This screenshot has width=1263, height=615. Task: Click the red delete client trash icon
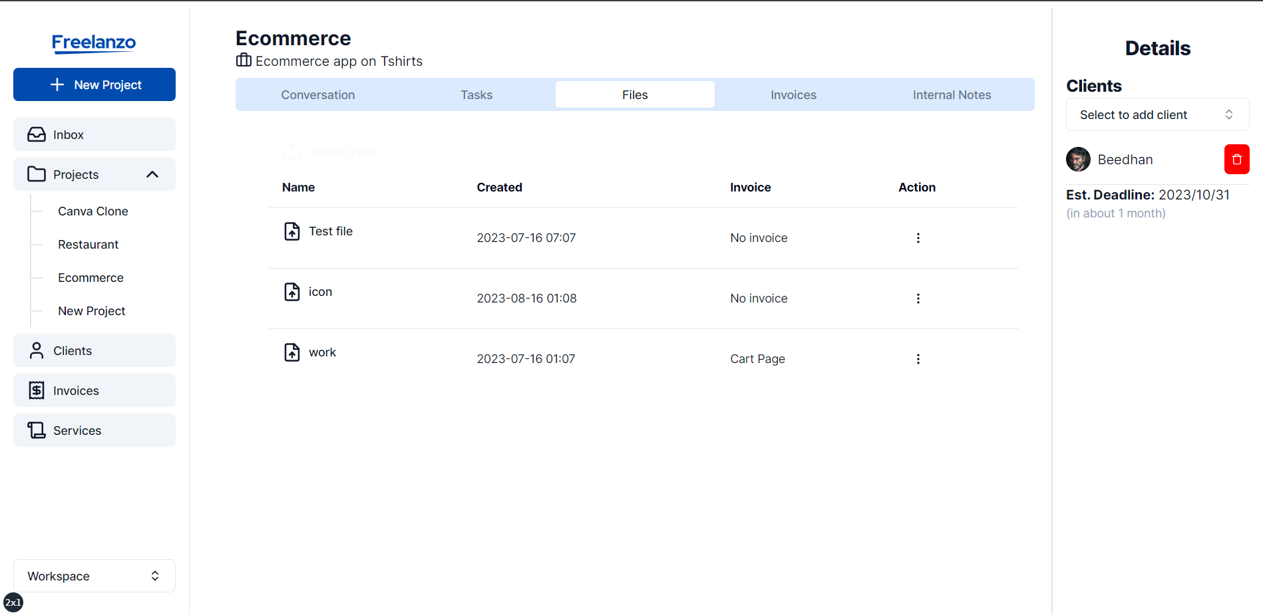1236,160
